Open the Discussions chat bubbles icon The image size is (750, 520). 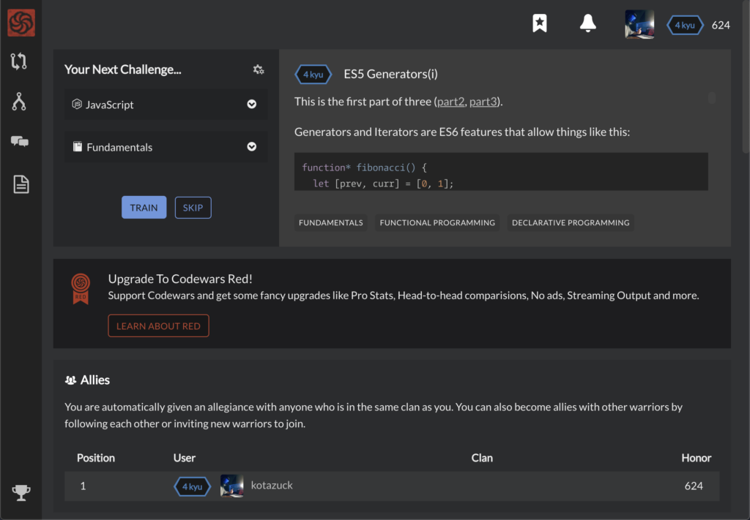[20, 141]
